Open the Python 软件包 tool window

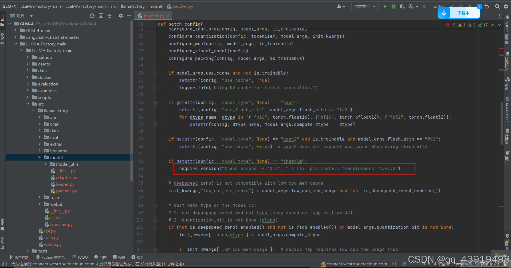point(50,257)
